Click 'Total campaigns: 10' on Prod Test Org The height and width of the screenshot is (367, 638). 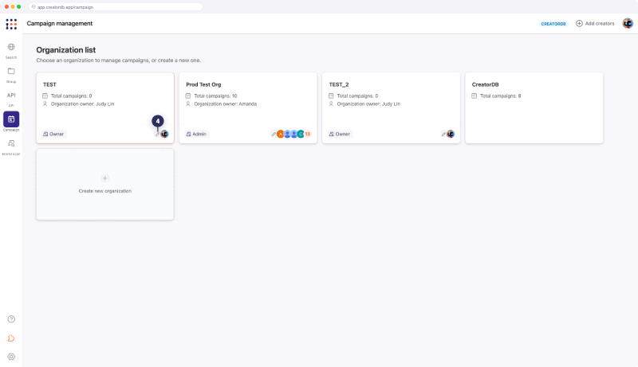[215, 96]
